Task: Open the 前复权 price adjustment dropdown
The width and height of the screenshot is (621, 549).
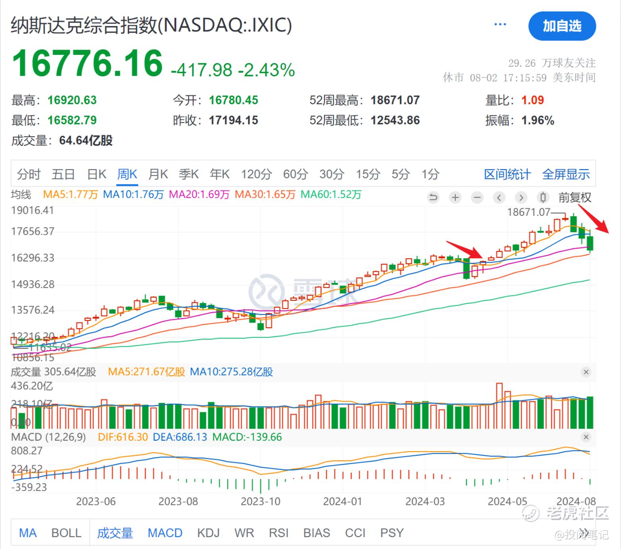Action: 575,197
